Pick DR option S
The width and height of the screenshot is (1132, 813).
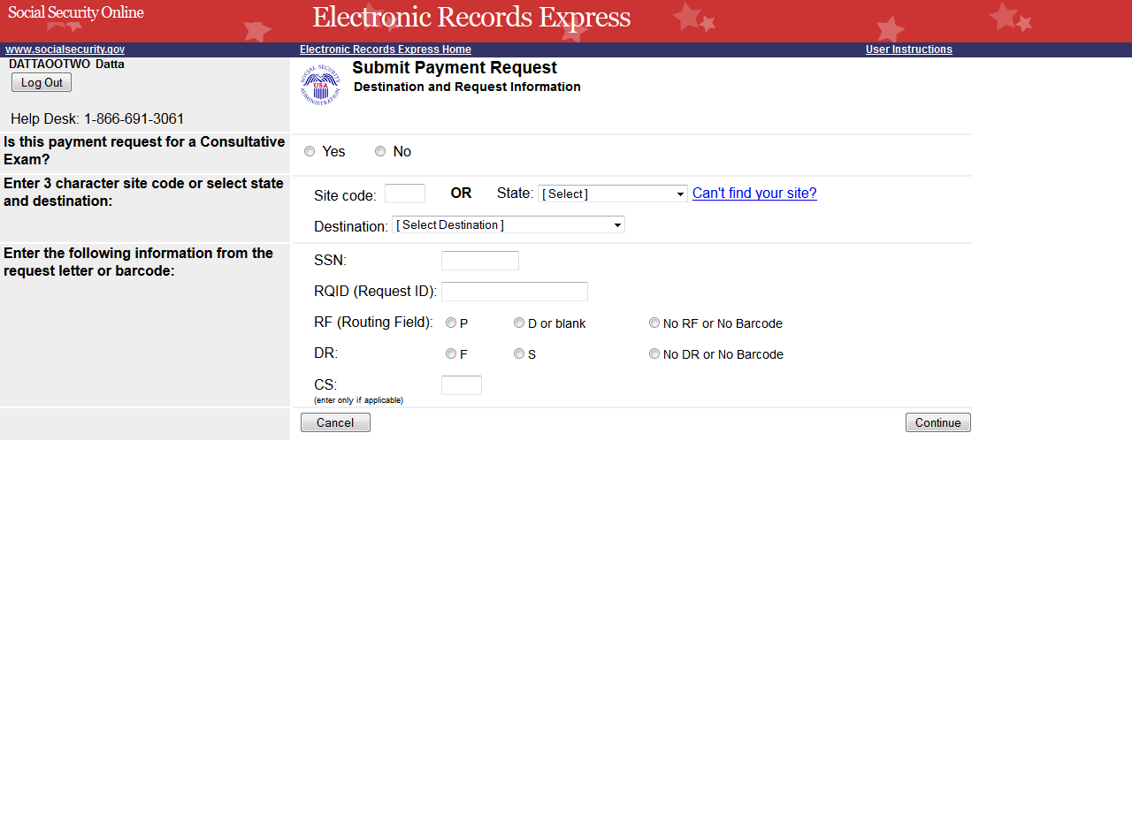click(519, 353)
